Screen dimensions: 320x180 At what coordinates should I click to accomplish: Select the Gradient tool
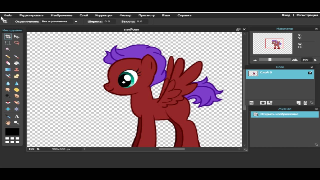[x=8, y=69]
